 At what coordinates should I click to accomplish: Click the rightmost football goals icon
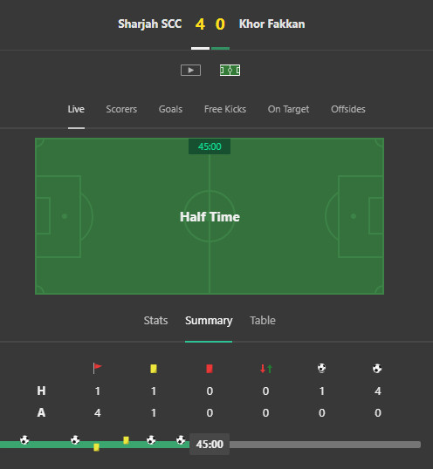click(377, 368)
